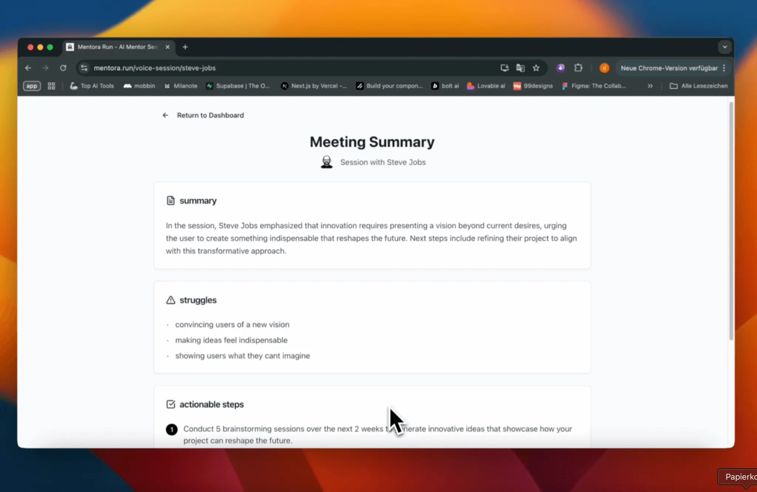The width and height of the screenshot is (757, 492).
Task: Click the summary document icon
Action: (170, 201)
